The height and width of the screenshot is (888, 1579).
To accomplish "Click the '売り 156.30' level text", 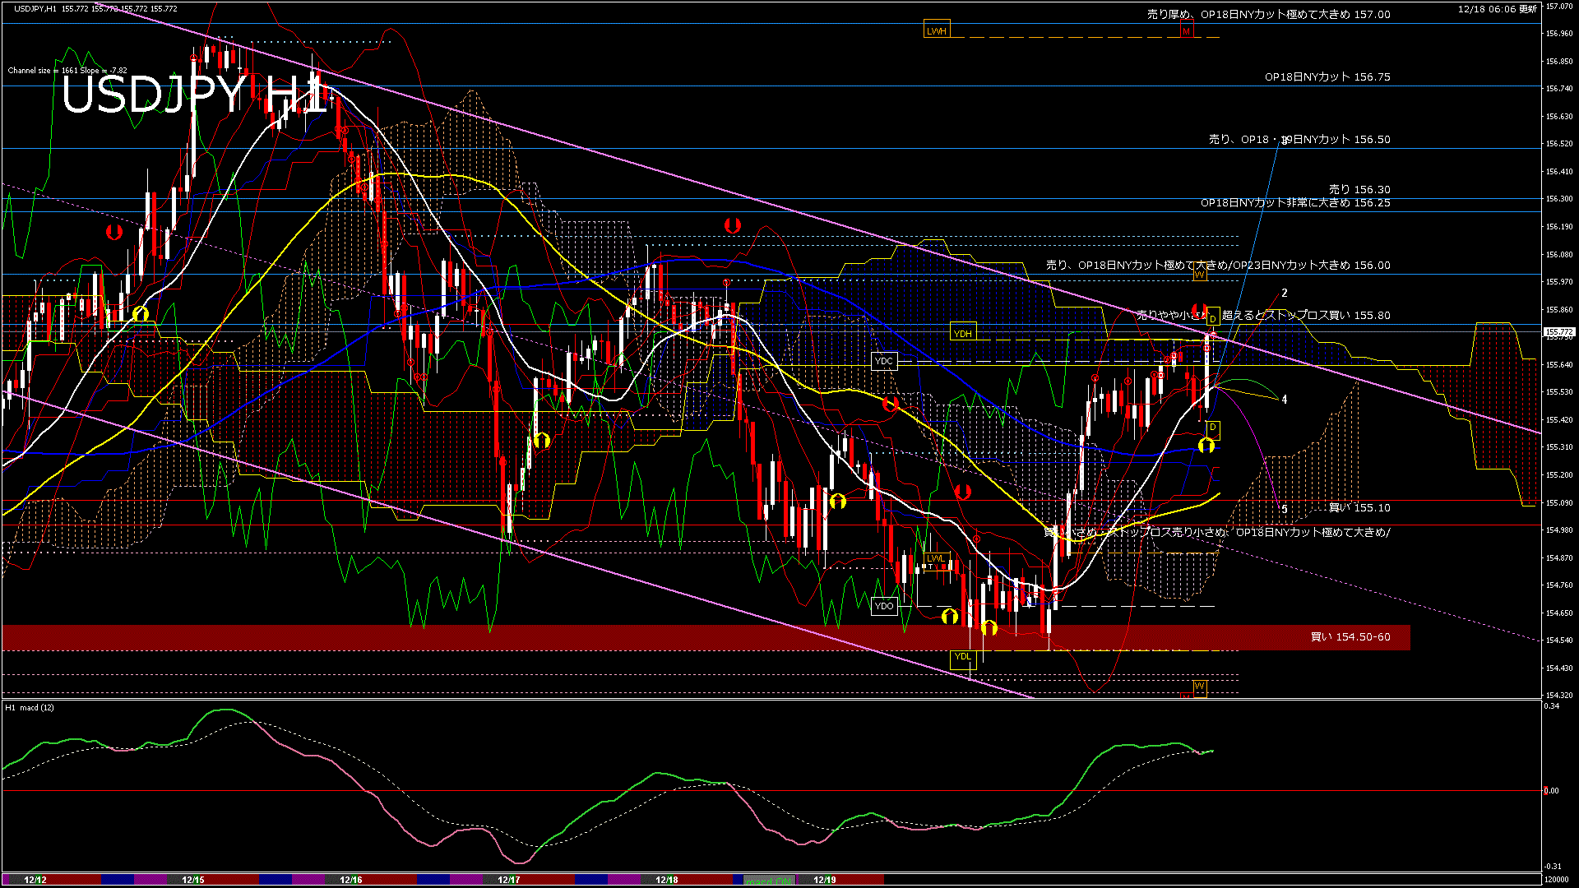I will pyautogui.click(x=1359, y=190).
